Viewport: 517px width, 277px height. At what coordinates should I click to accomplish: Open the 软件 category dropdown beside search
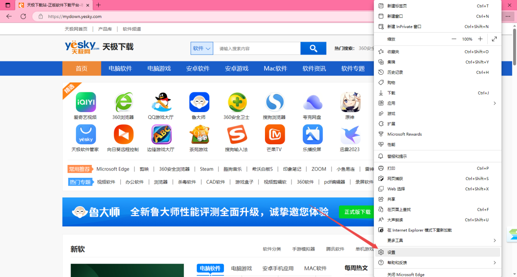point(202,48)
